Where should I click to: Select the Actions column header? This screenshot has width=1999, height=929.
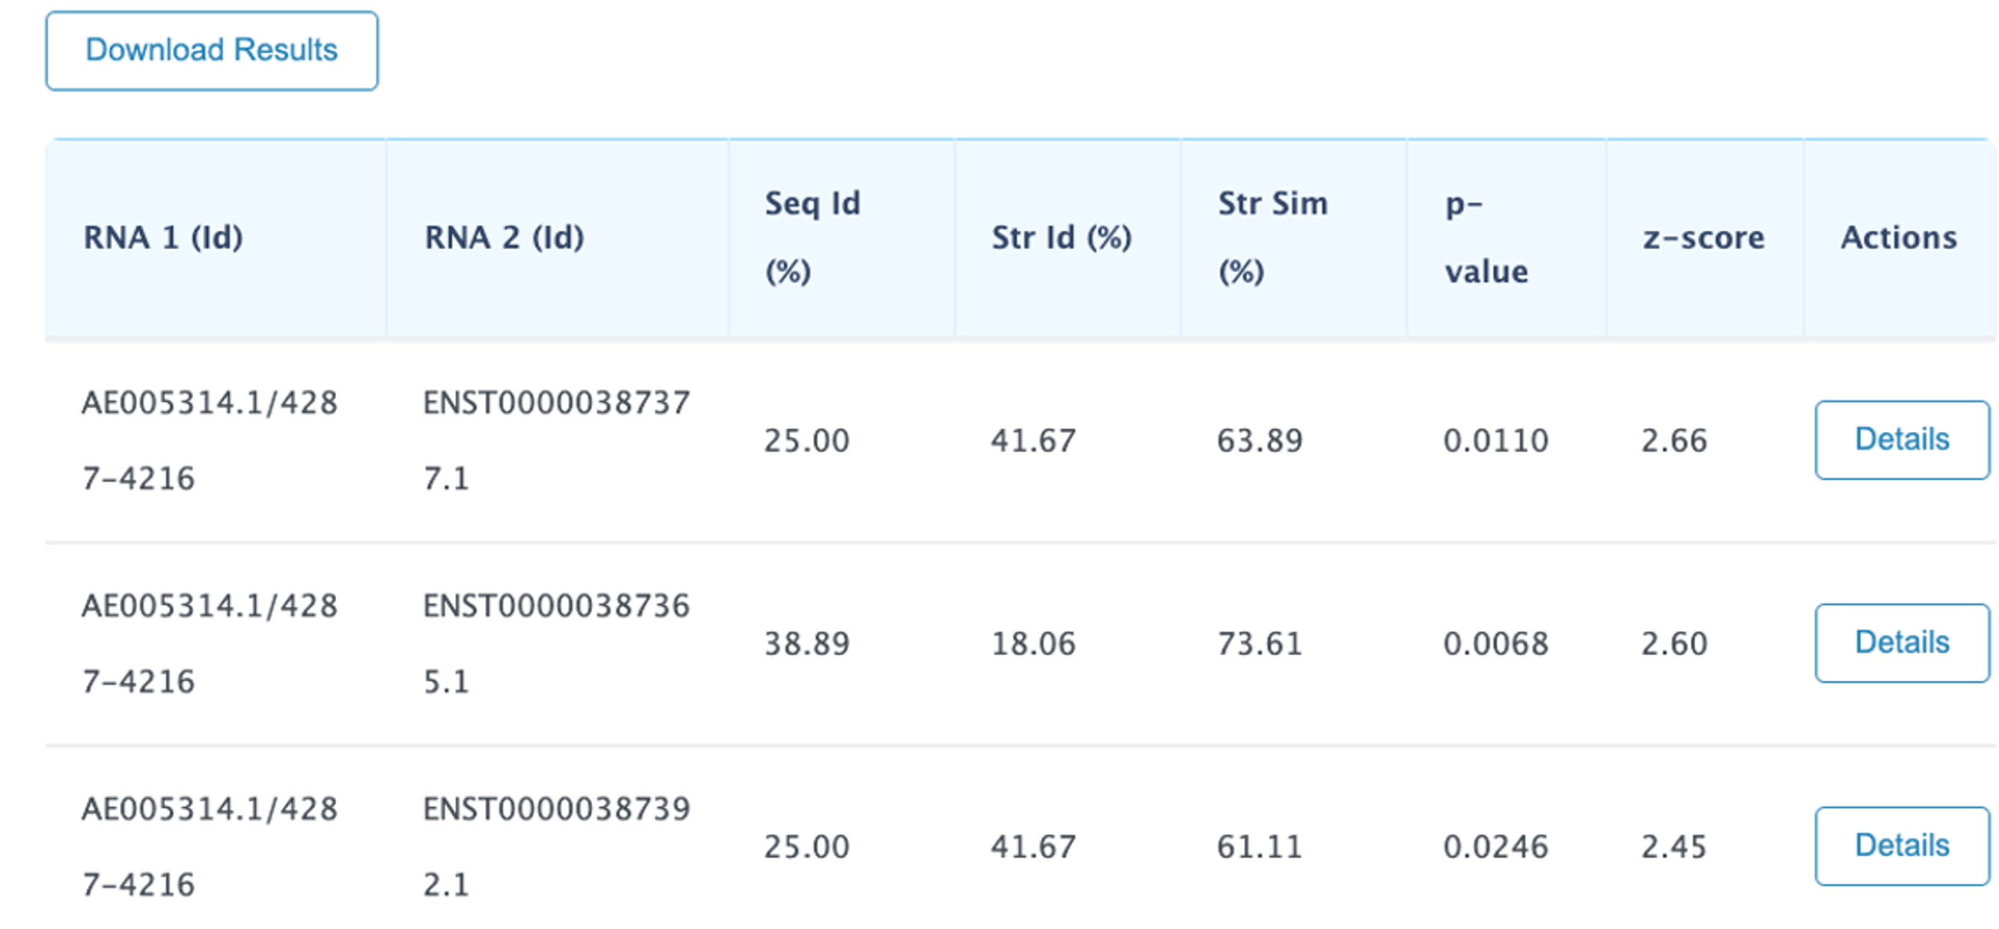pos(1899,237)
